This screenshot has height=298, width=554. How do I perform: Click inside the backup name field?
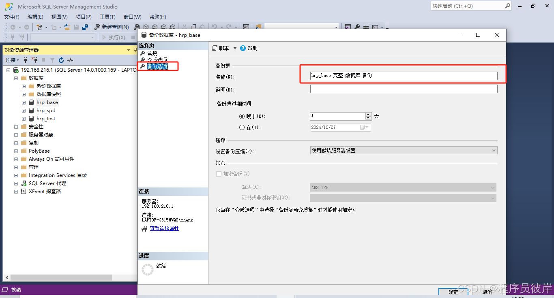pos(404,76)
